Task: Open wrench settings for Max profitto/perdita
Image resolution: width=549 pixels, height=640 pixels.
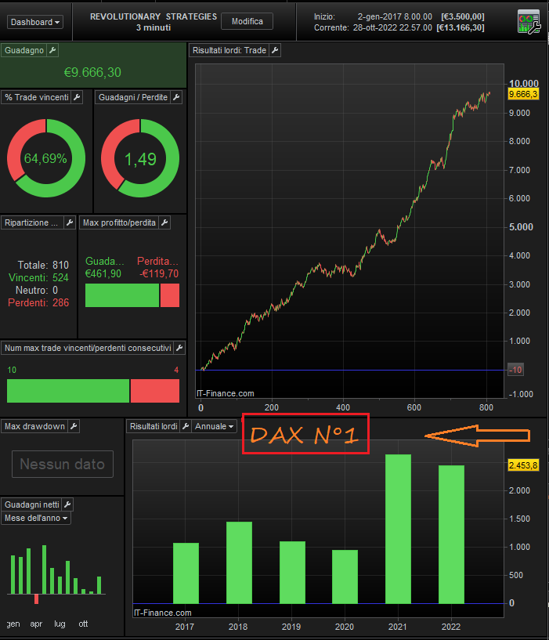Action: pos(164,222)
